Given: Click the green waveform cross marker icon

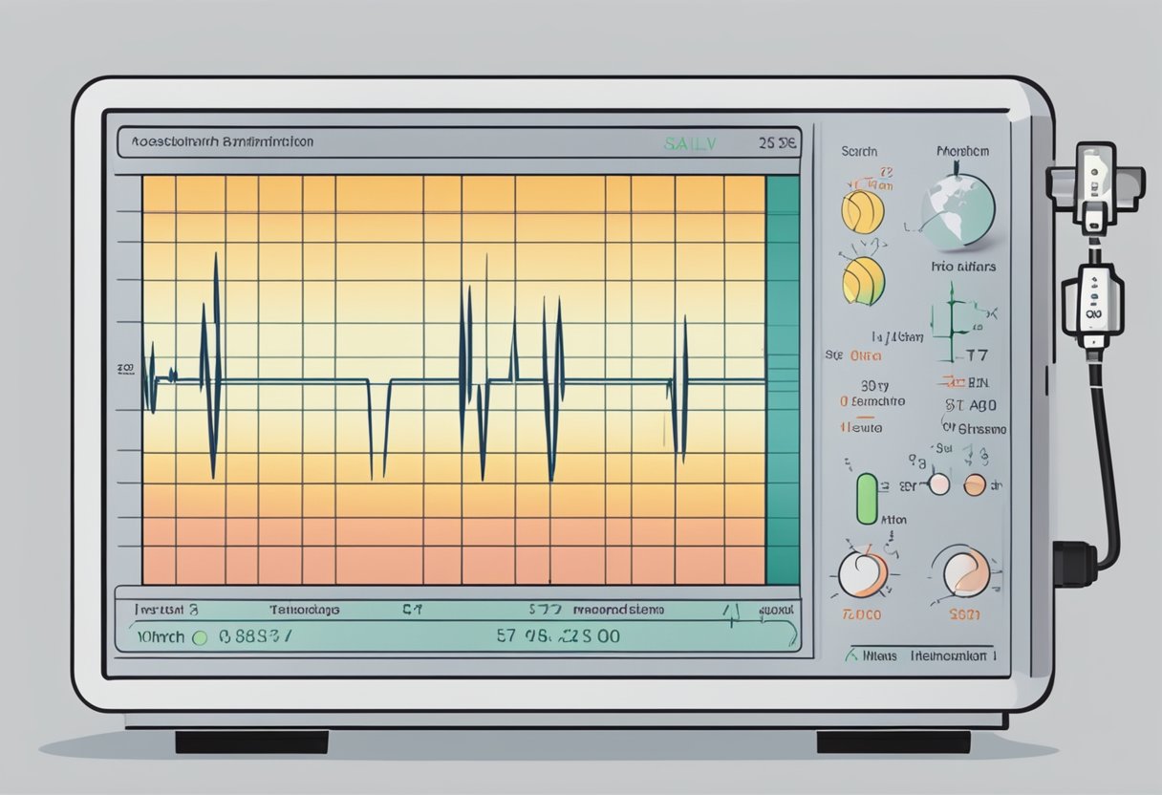Looking at the screenshot, I should 954,321.
